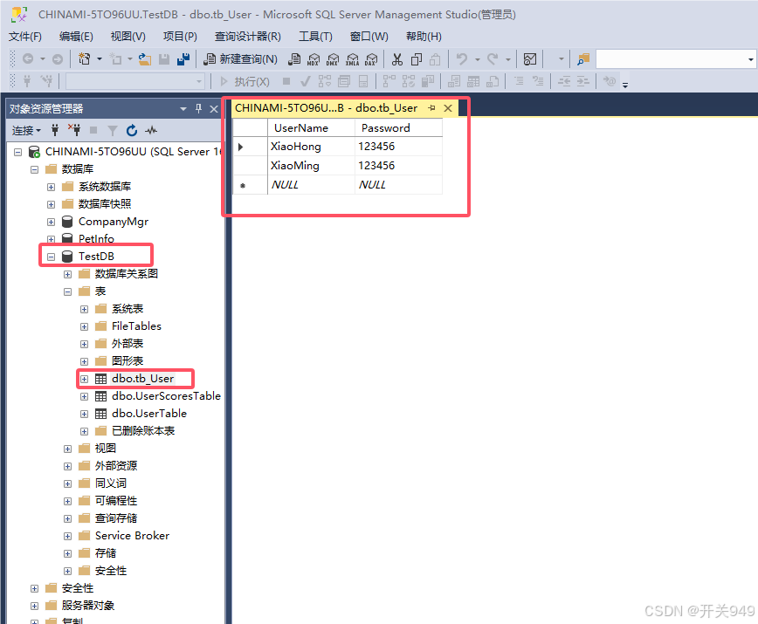Select the XiaoHong cell
Viewport: 758px width, 624px height.
(311, 147)
